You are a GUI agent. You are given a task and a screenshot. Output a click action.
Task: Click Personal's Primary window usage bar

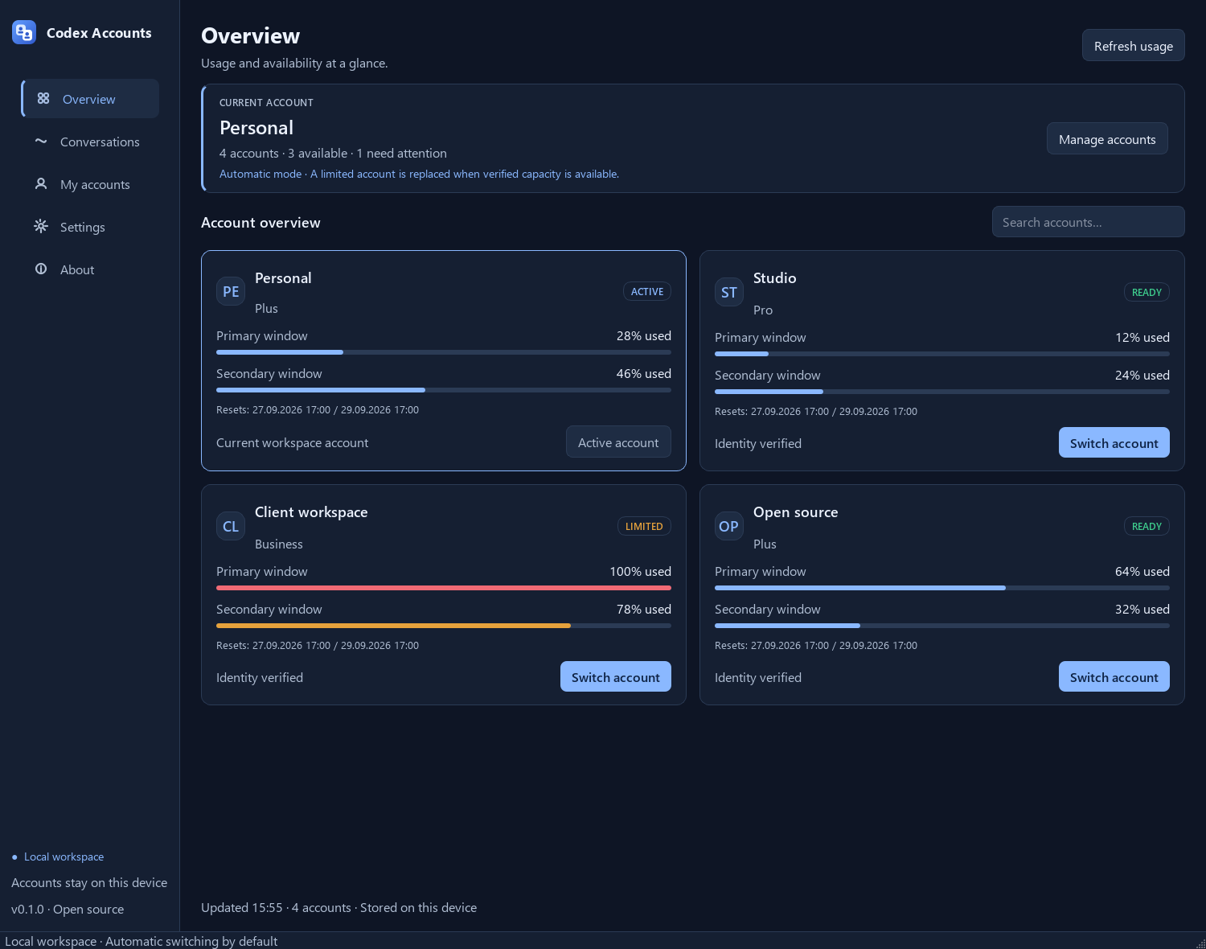444,352
